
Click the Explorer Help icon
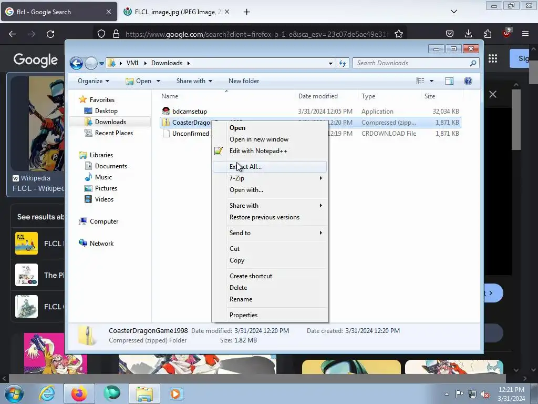coord(468,81)
